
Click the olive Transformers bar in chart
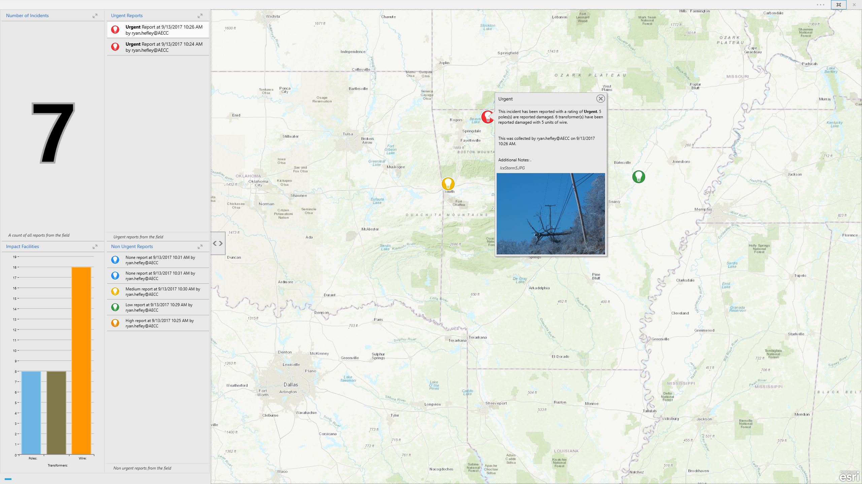coord(56,413)
